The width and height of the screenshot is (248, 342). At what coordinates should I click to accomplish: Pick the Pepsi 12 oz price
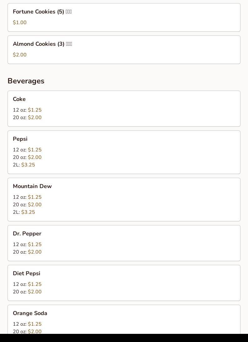click(x=34, y=150)
